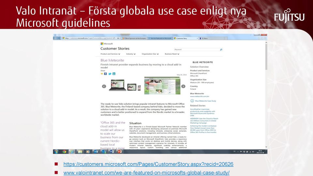
Task: Open File Explorer from the taskbar
Action: tap(80, 152)
